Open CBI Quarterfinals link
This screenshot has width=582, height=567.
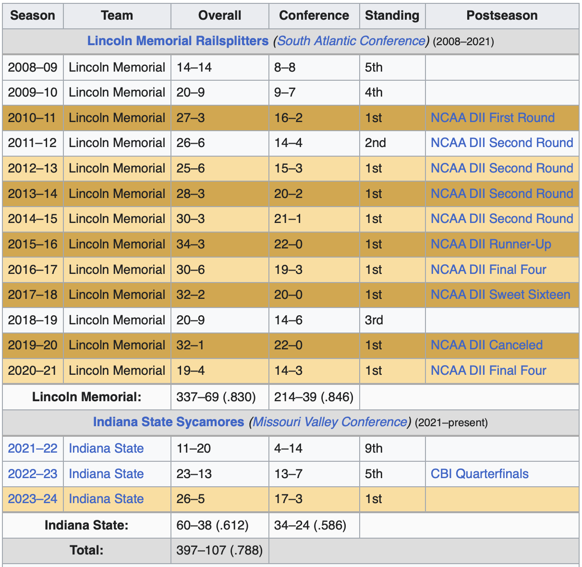pyautogui.click(x=480, y=474)
